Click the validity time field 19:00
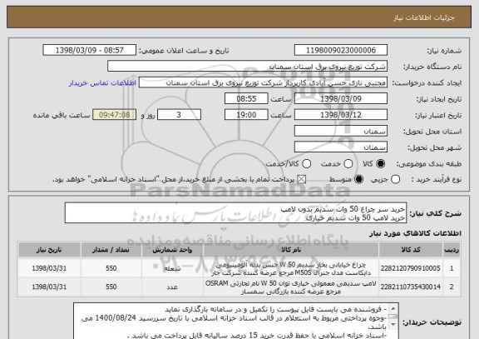This screenshot has width=479, height=339. (x=246, y=115)
